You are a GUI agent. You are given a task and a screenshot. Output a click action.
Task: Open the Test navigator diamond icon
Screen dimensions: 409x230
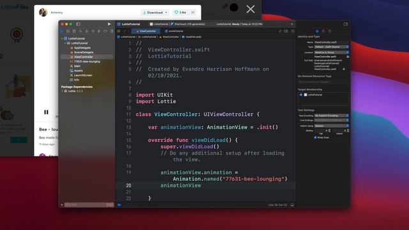[93, 31]
